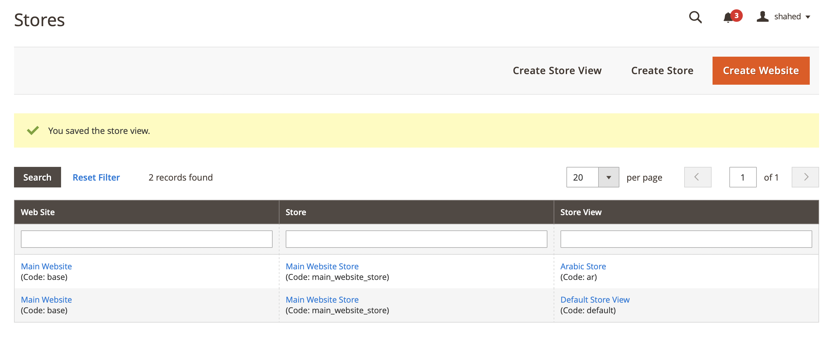Click inside the Store filter input field

click(x=416, y=239)
